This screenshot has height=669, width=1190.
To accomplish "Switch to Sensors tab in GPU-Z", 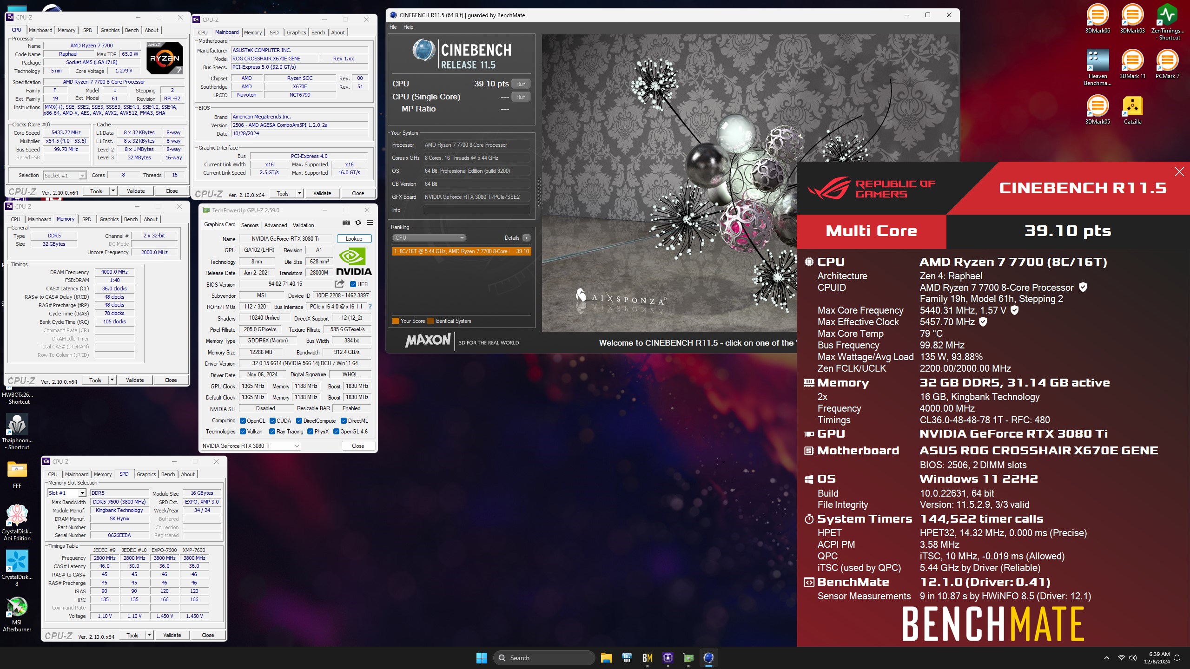I will pyautogui.click(x=250, y=225).
